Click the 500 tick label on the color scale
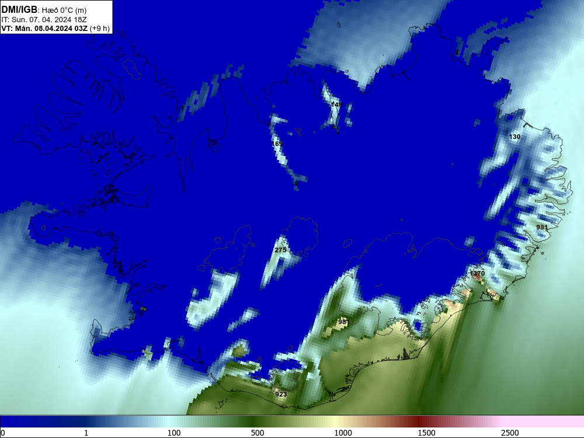The image size is (584, 438). (258, 433)
